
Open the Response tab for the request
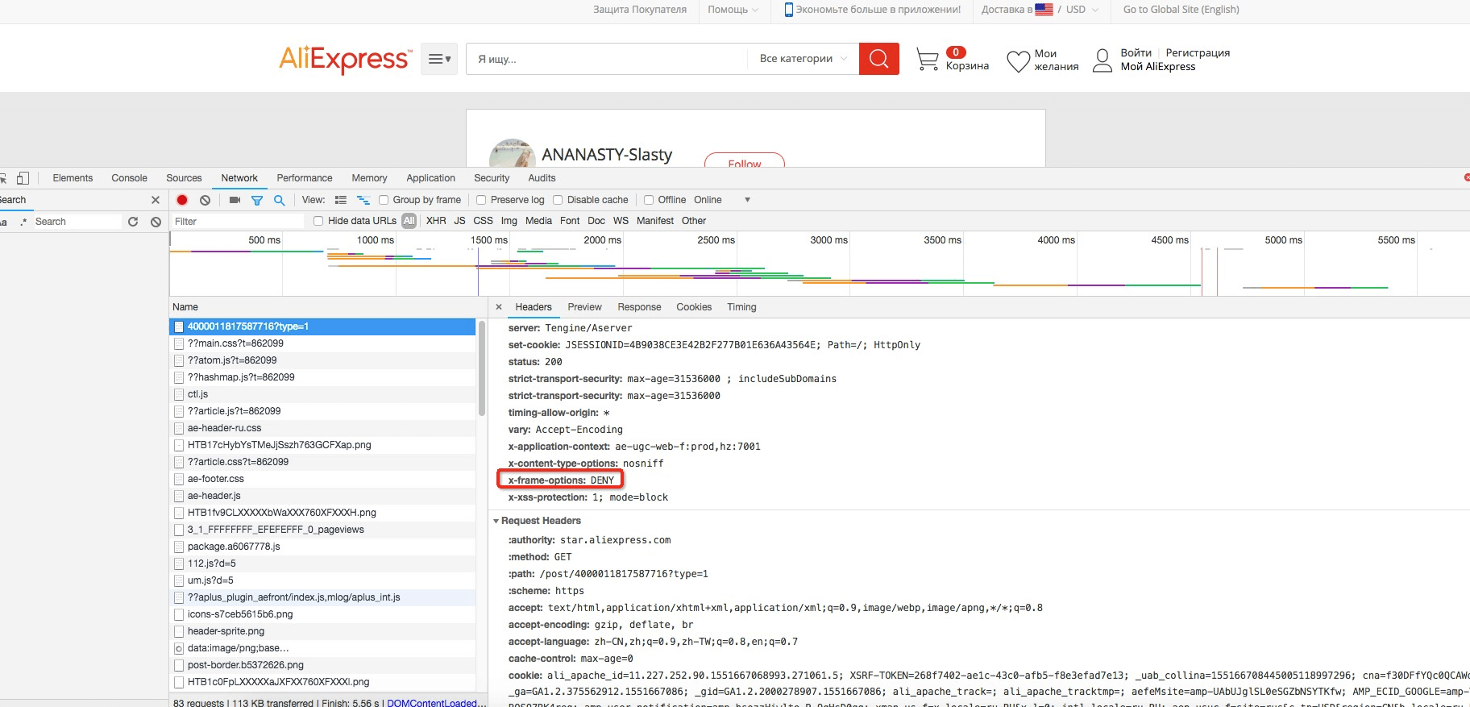[x=638, y=307]
